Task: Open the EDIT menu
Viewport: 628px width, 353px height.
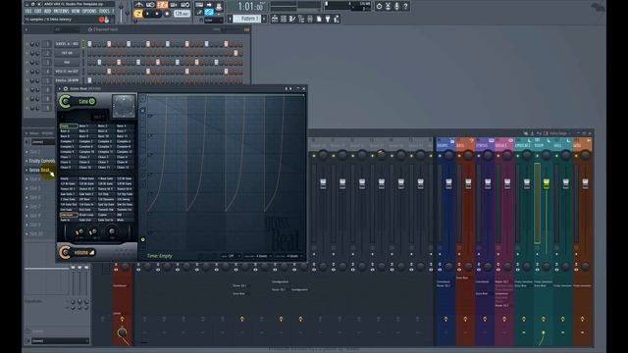Action: [x=38, y=11]
